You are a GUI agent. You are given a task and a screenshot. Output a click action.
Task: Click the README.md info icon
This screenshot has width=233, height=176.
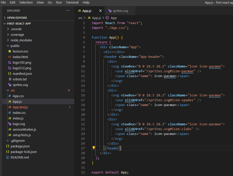click(x=8, y=157)
